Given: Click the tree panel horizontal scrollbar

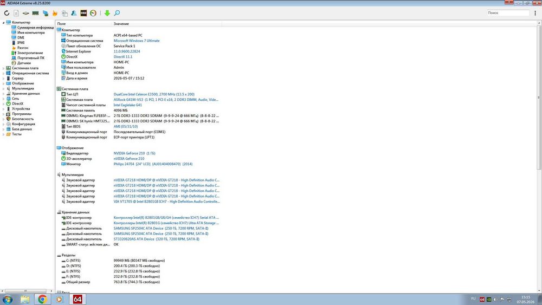Looking at the screenshot, I should point(25,291).
